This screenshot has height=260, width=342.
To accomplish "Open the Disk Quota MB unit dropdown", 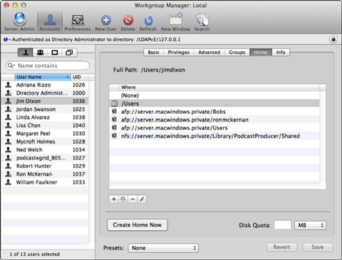I will click(x=310, y=225).
